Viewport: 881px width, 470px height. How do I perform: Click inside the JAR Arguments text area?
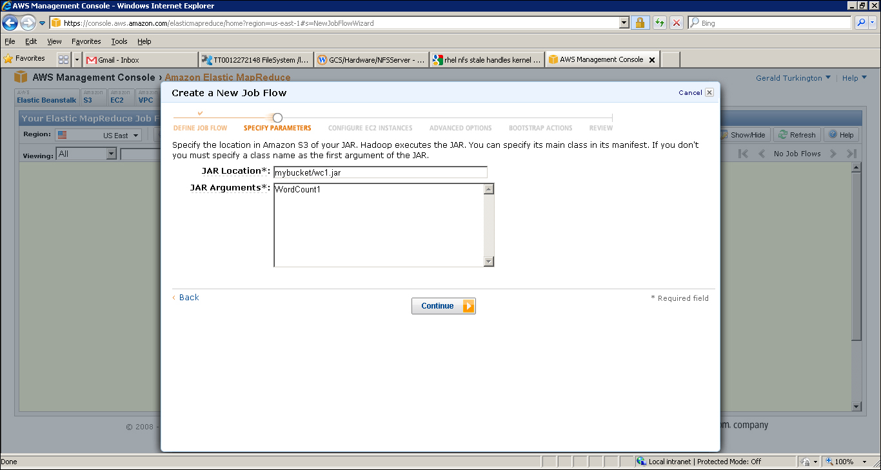[x=379, y=225]
